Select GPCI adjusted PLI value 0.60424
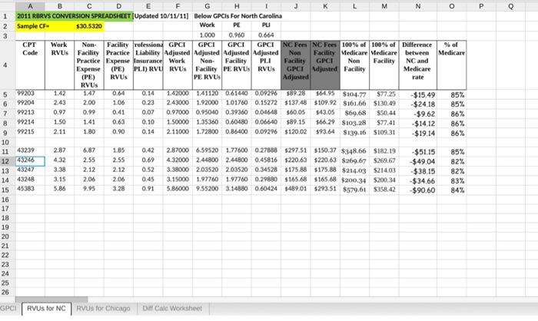The image size is (538, 321). pos(266,190)
